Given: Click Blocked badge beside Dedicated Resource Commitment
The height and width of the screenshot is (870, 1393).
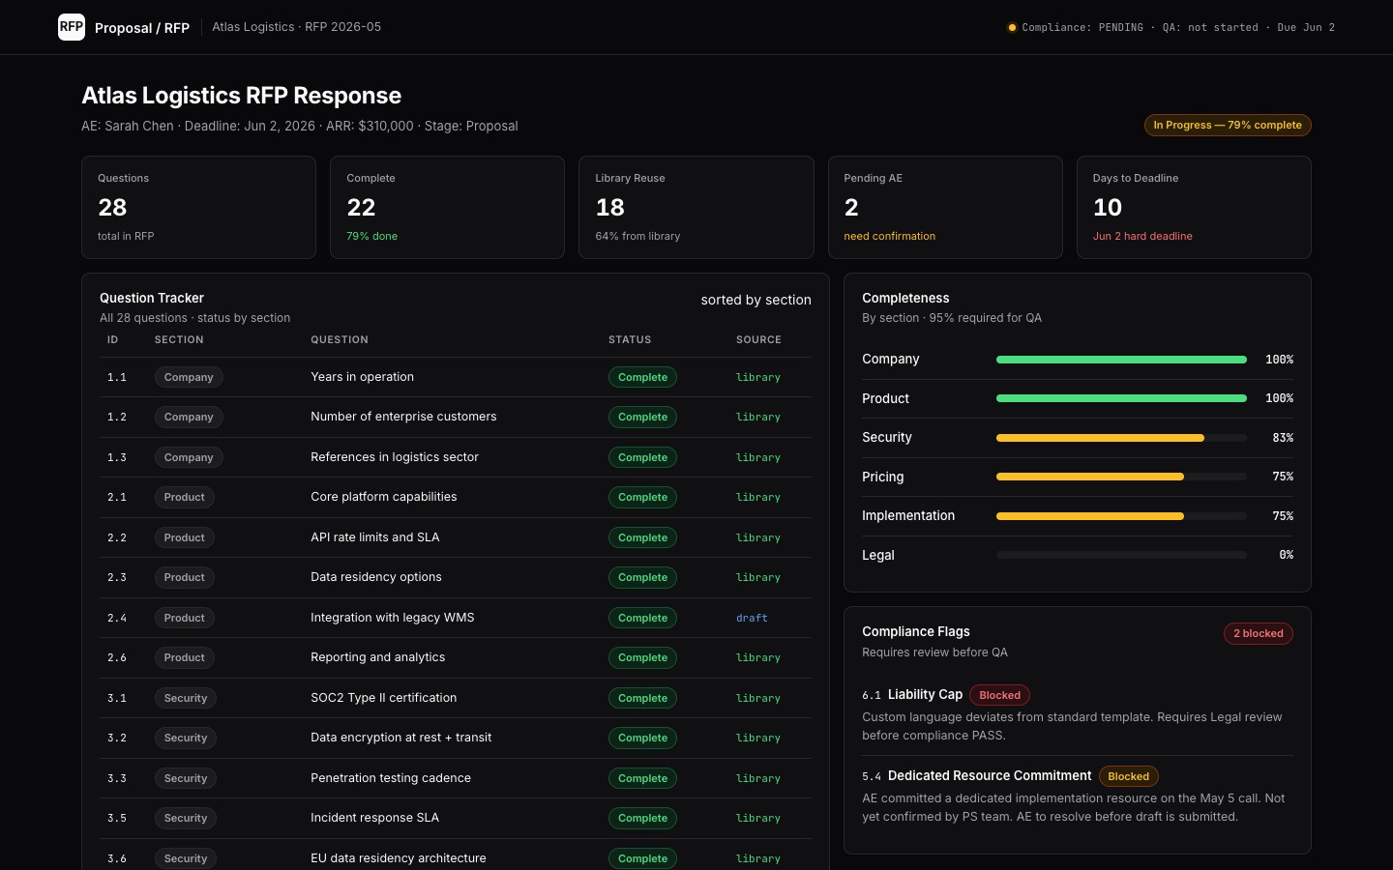Looking at the screenshot, I should 1128,776.
